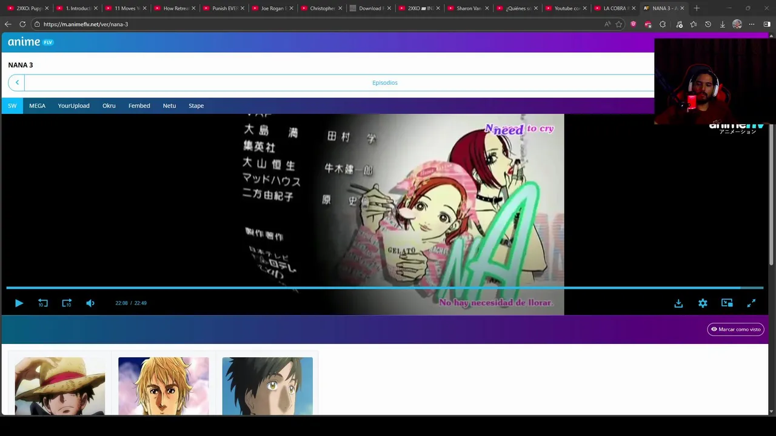Add this page to favorites star
Image resolution: width=776 pixels, height=436 pixels.
pos(619,24)
